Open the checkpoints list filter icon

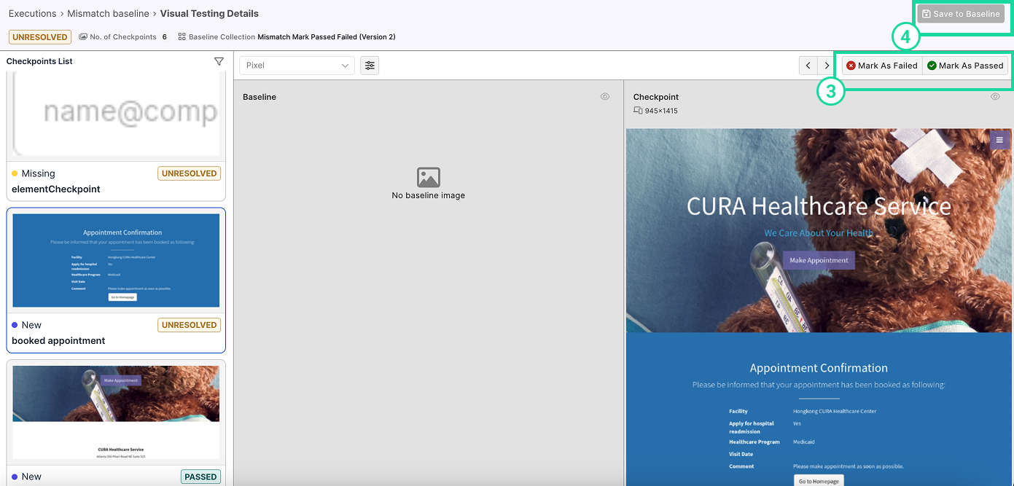coord(219,62)
